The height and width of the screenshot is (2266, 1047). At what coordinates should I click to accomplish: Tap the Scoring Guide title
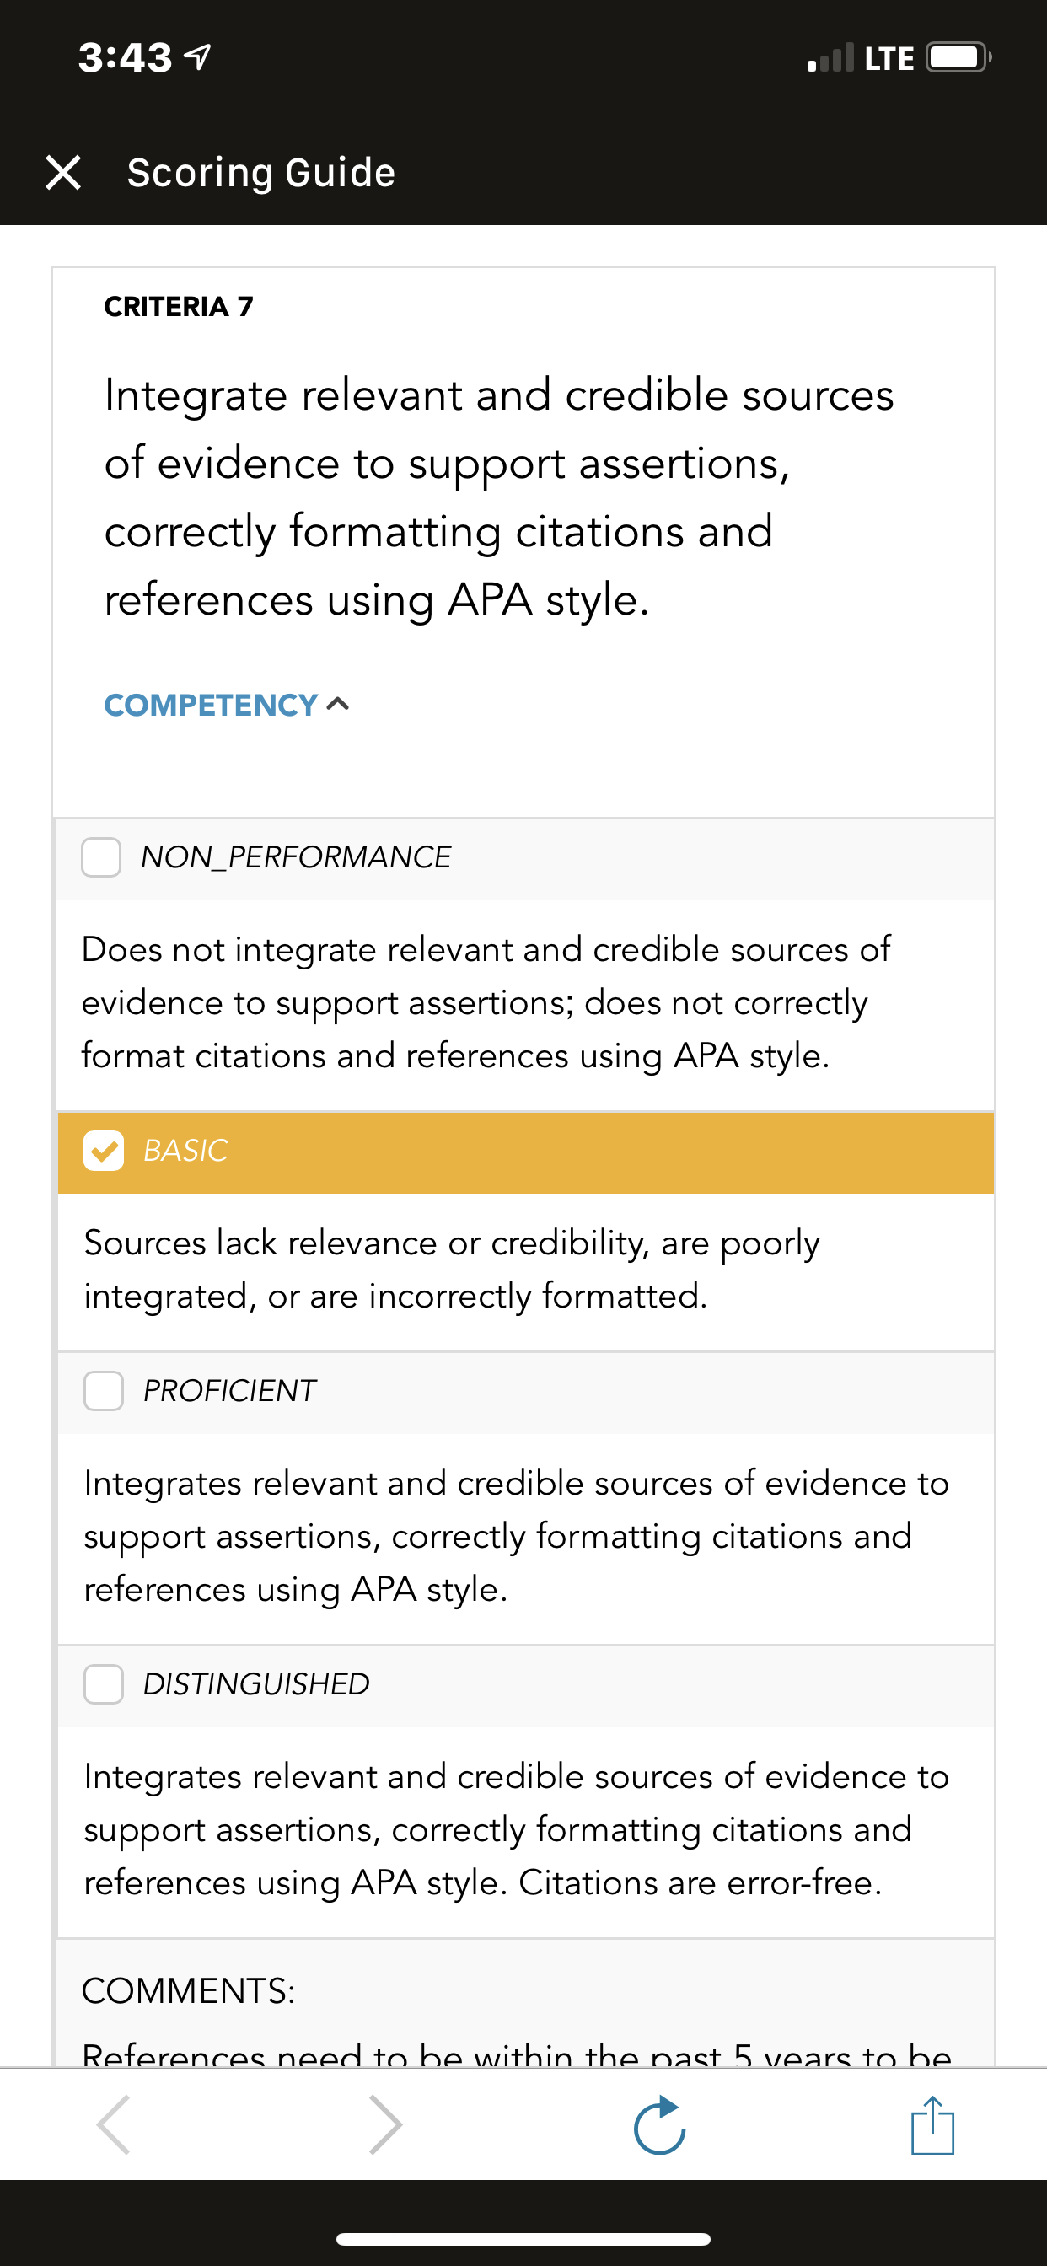261,173
